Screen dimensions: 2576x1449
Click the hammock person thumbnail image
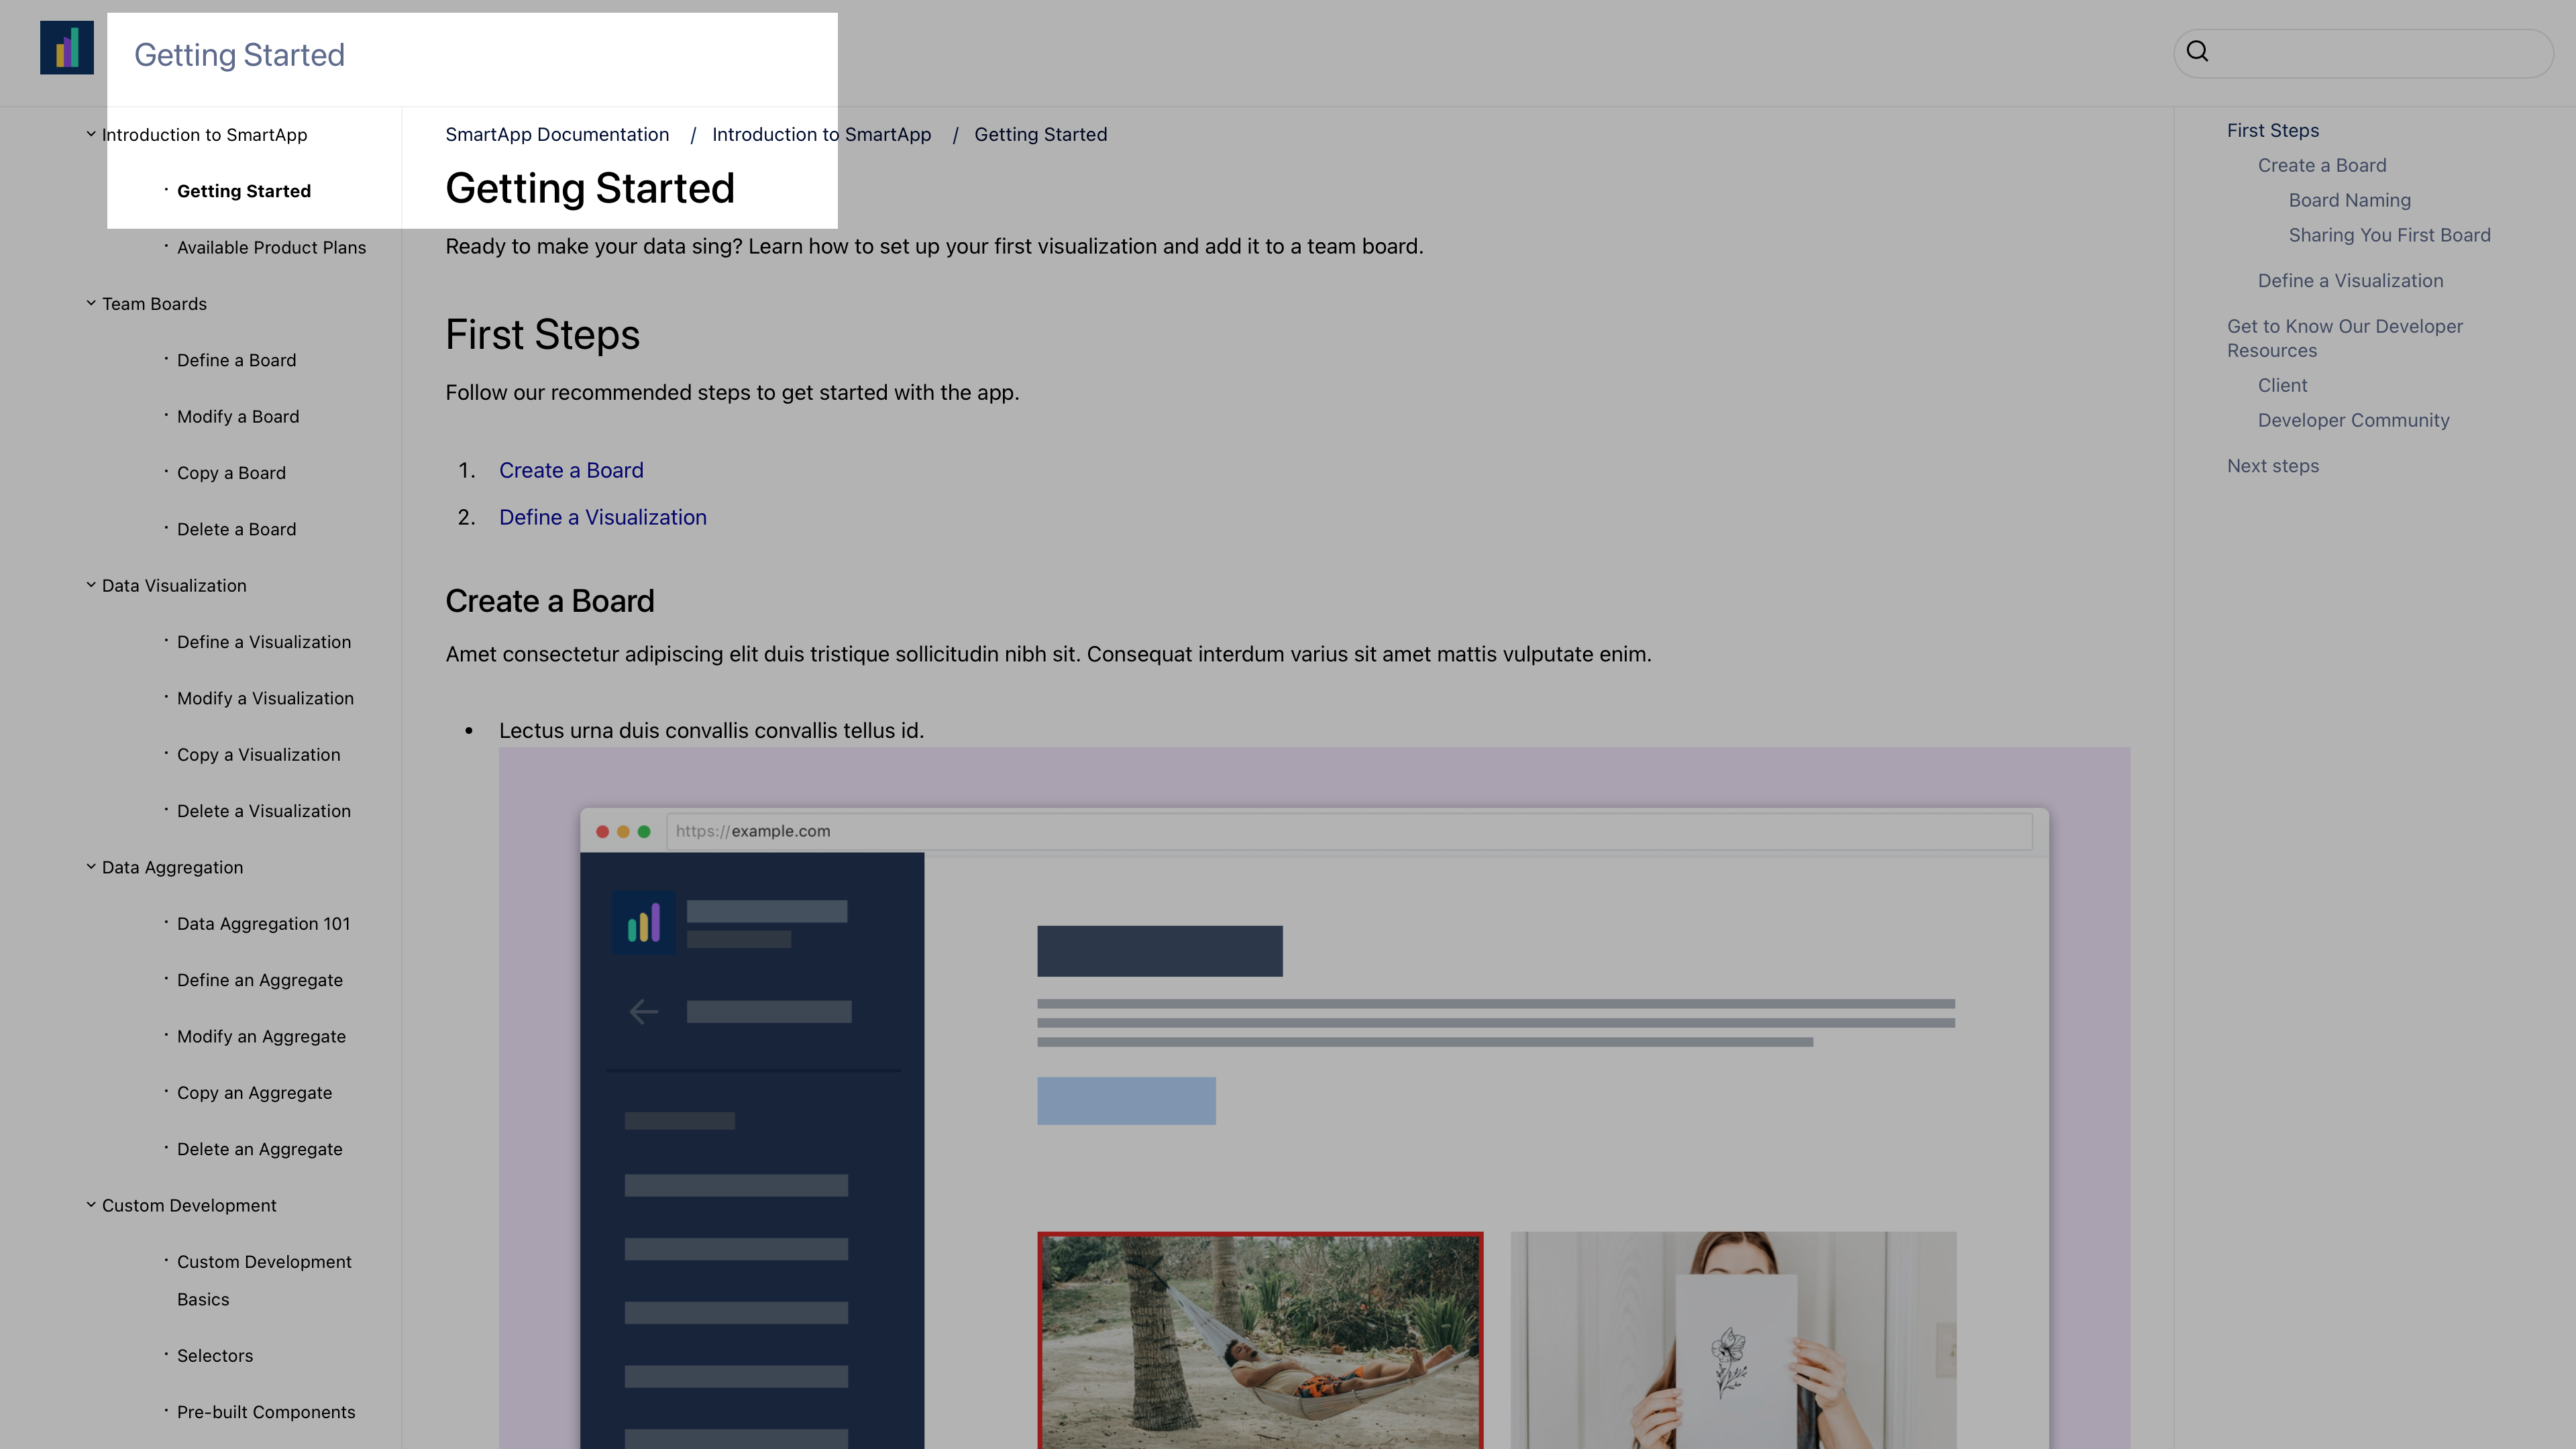(1260, 1339)
